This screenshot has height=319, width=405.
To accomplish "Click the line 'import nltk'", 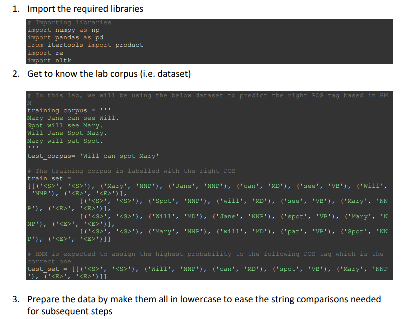I will pyautogui.click(x=49, y=60).
